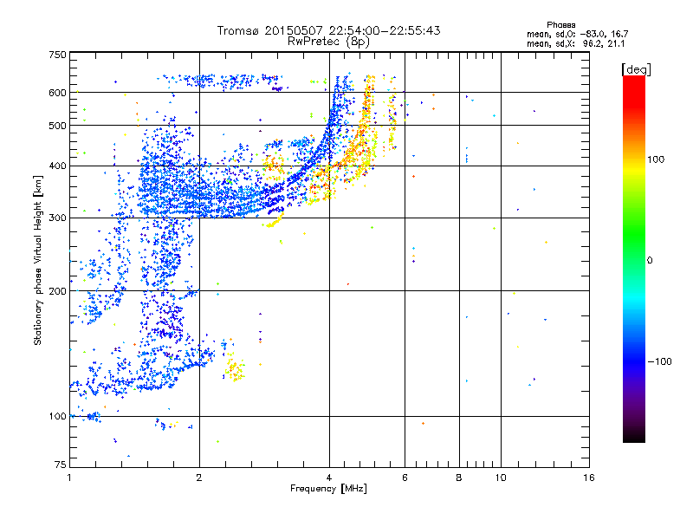693x520 pixels.
Task: Click the x-axis tick label '16'
Action: click(x=589, y=478)
